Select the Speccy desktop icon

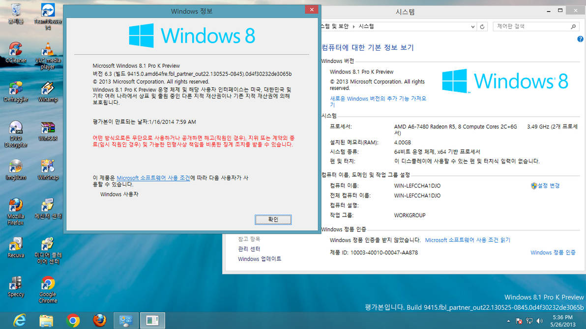pos(16,287)
